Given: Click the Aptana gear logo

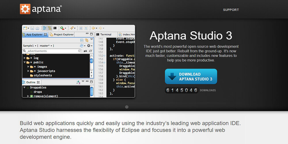Looking at the screenshot, I should [x=25, y=9].
